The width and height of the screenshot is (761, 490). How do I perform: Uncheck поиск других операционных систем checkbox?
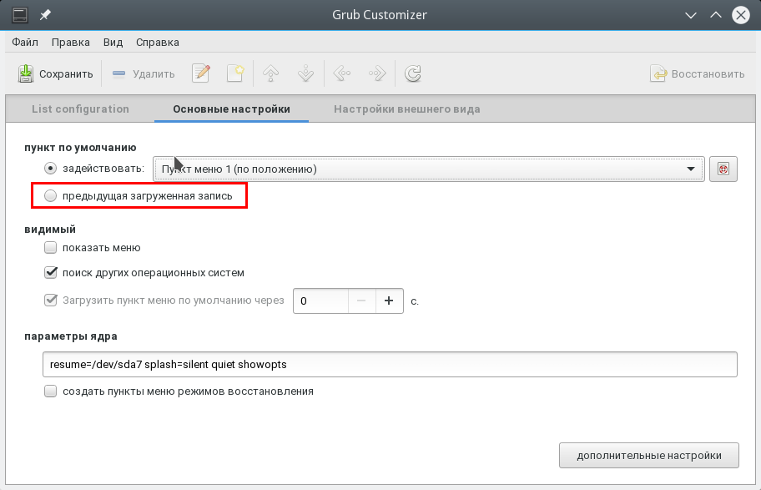51,273
